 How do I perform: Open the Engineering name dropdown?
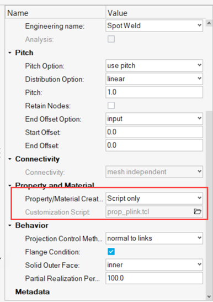pyautogui.click(x=154, y=25)
